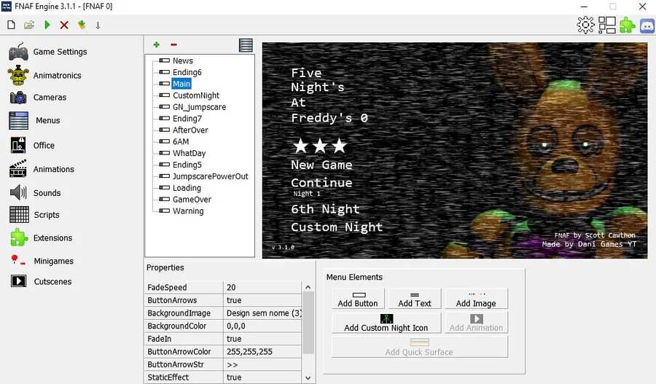Select the Ending7 menu
The image size is (656, 384).
[x=187, y=118]
